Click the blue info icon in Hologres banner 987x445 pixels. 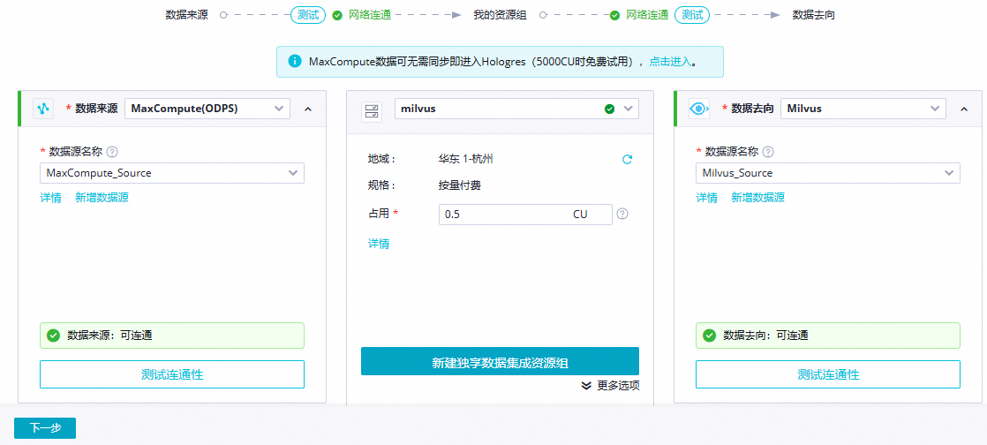pyautogui.click(x=294, y=61)
